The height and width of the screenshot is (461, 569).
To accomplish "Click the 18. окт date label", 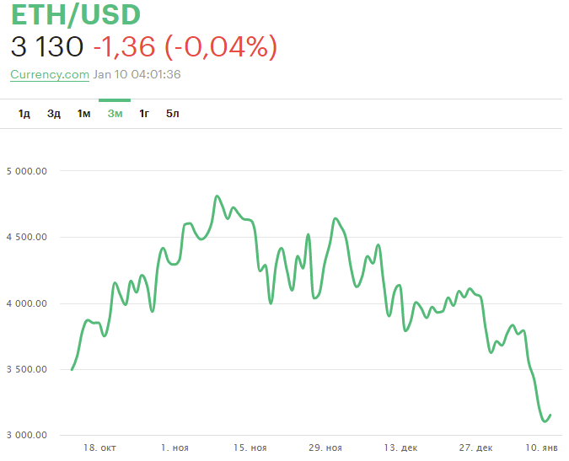I will tap(100, 448).
